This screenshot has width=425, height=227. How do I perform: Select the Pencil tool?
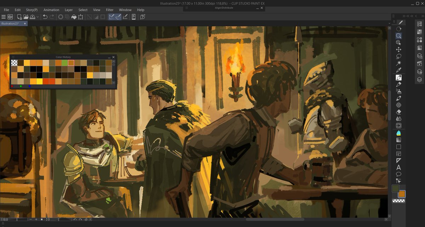pos(398,84)
